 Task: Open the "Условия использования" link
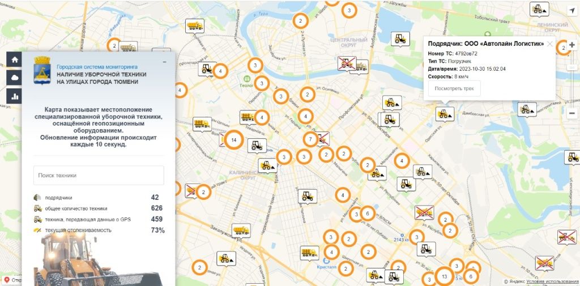click(552, 281)
